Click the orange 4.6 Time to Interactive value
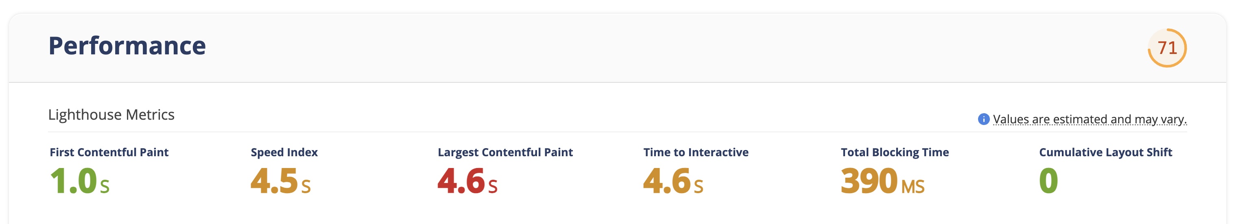This screenshot has width=1236, height=224. click(666, 181)
